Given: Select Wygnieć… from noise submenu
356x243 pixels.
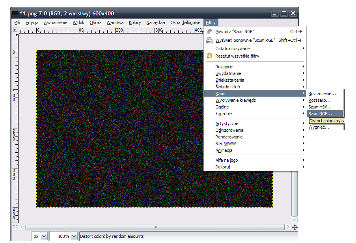Looking at the screenshot, I should point(319,127).
